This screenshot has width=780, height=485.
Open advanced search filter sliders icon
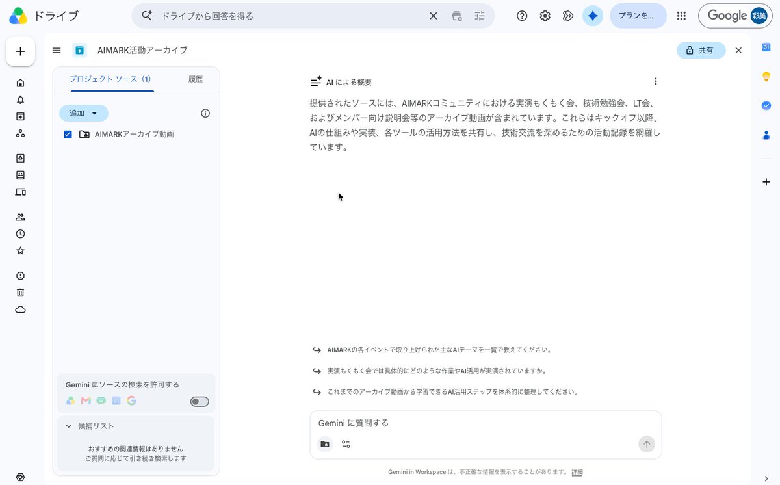[480, 16]
